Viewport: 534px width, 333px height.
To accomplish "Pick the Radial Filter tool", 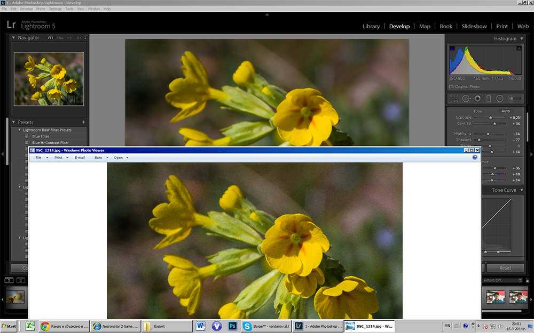I will pyautogui.click(x=500, y=99).
